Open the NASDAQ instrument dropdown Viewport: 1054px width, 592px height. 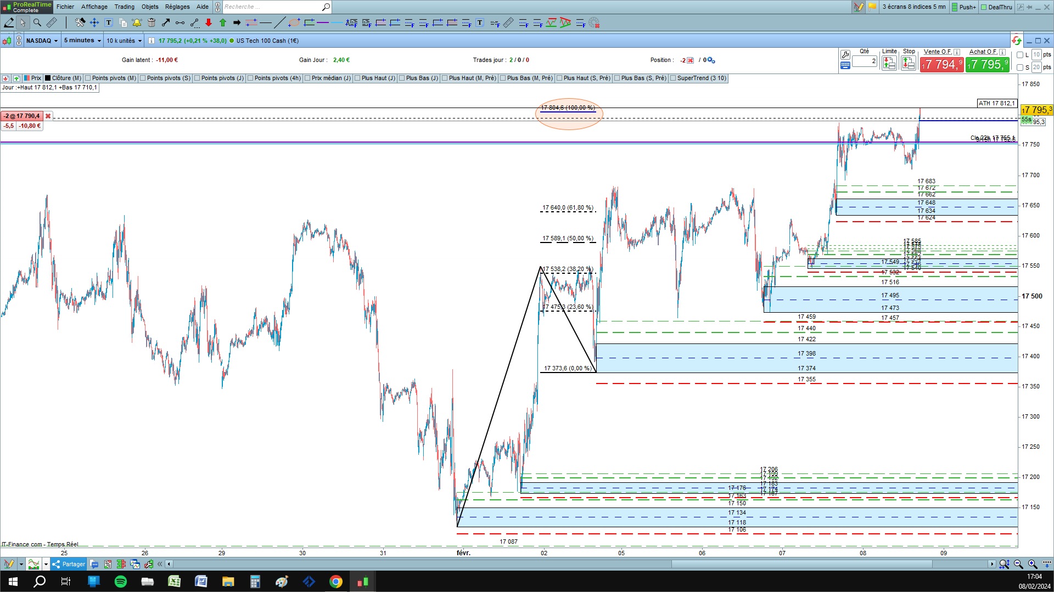pos(42,41)
